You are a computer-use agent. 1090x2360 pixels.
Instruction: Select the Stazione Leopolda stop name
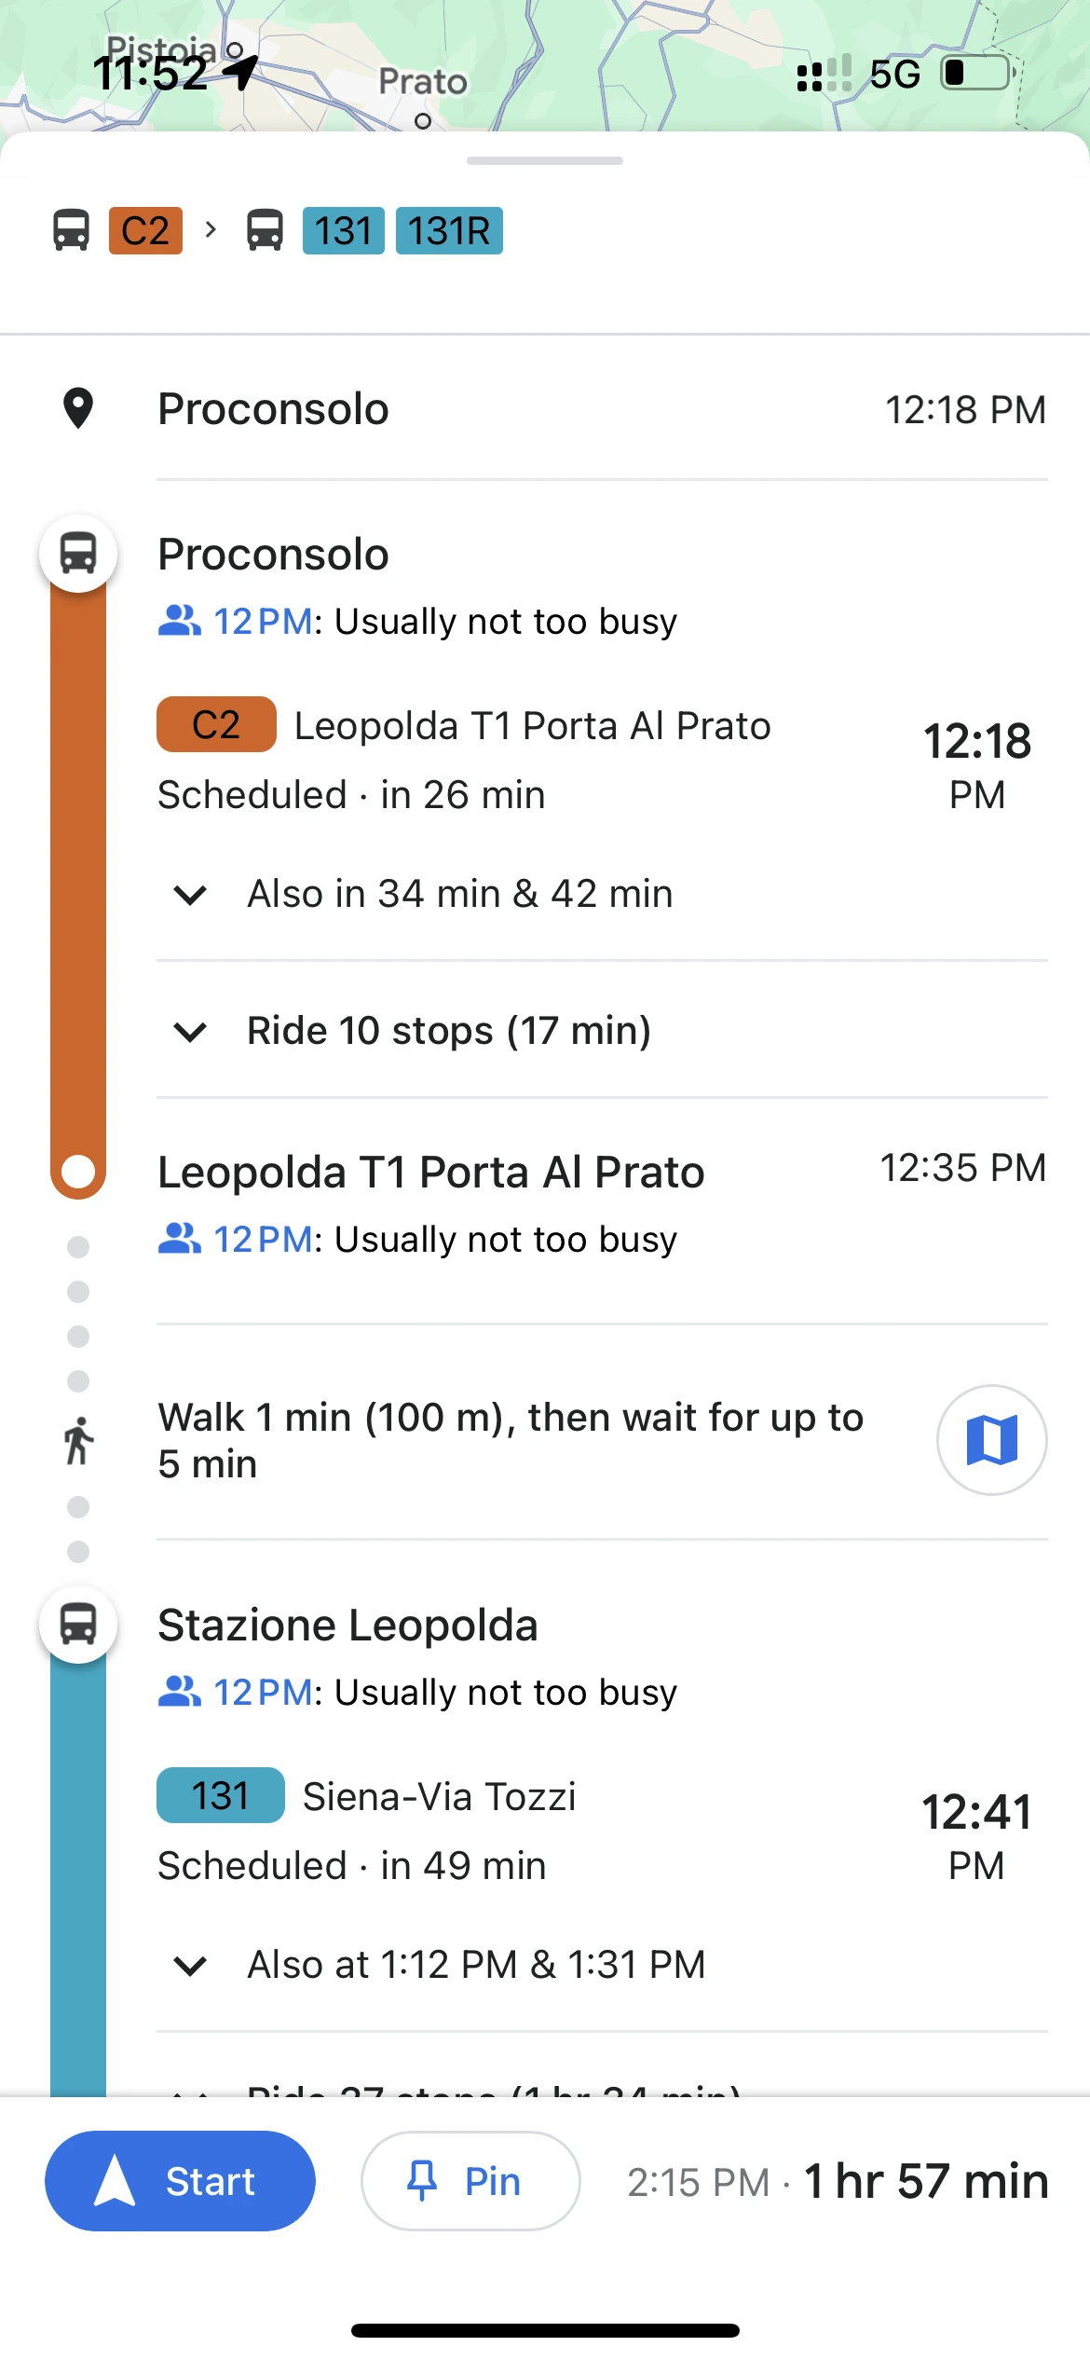[x=347, y=1626]
